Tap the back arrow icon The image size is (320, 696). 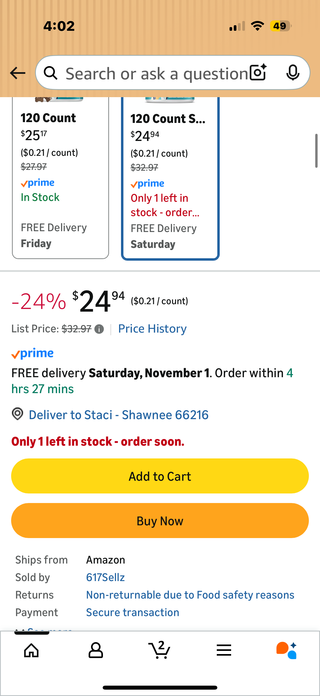18,73
